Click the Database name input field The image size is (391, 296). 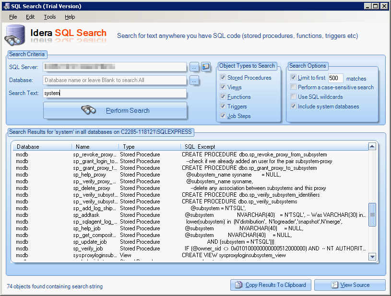coord(115,80)
